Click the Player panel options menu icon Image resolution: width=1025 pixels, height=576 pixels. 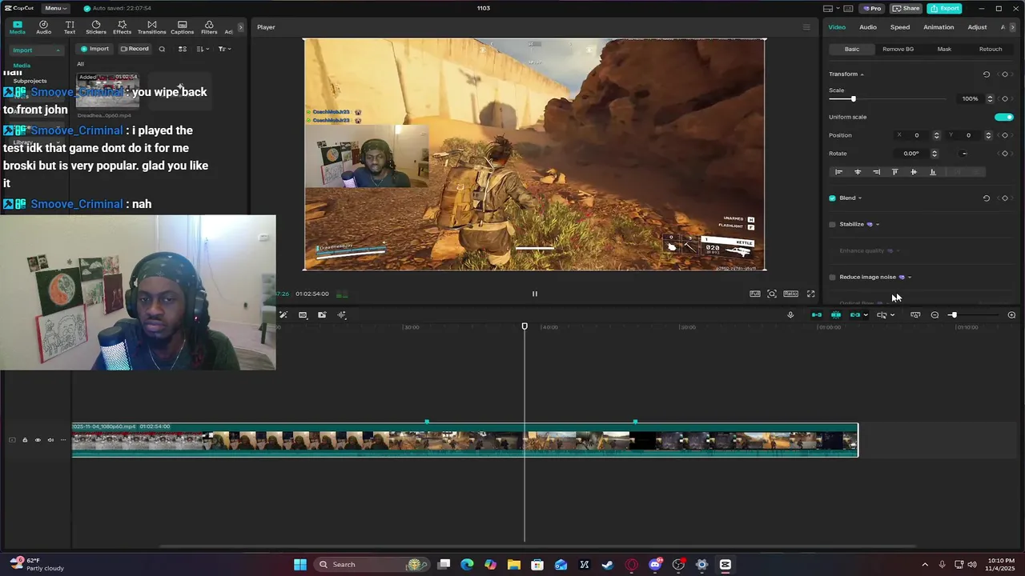(806, 27)
